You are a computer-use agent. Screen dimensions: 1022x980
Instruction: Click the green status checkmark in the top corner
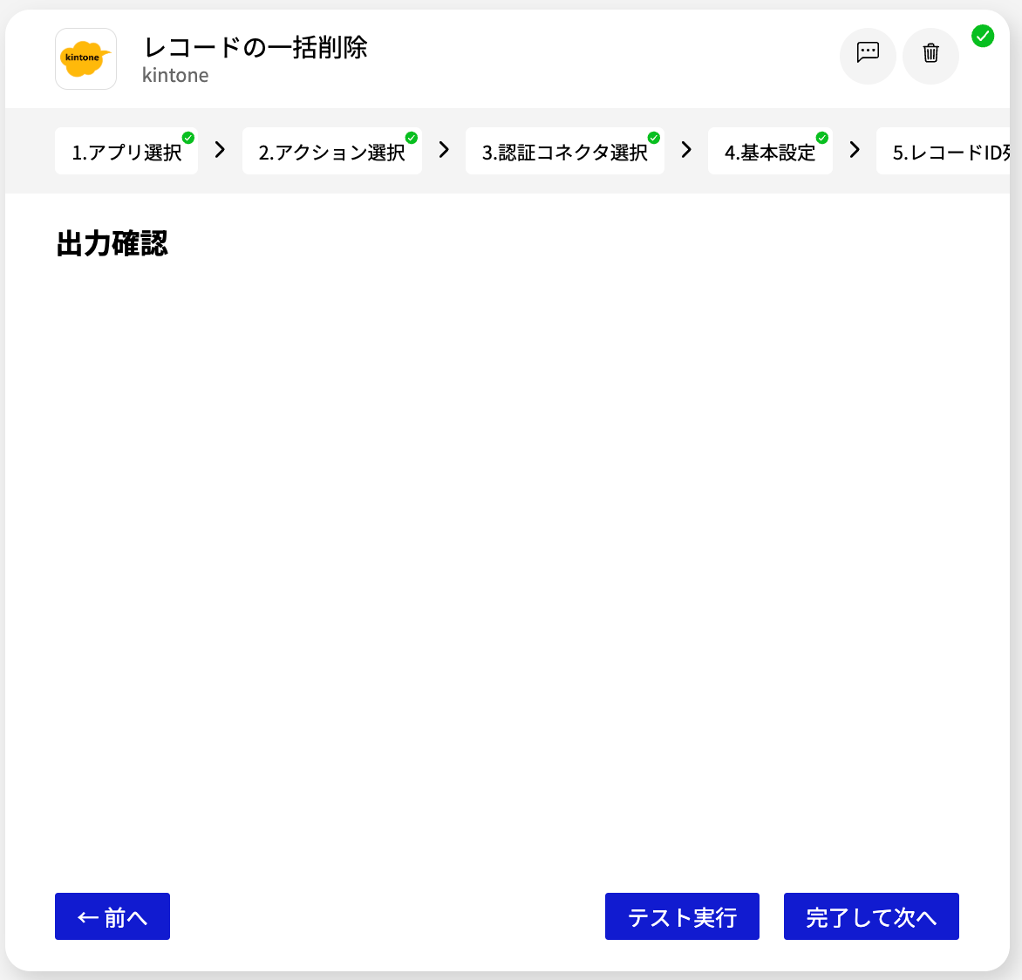coord(982,36)
